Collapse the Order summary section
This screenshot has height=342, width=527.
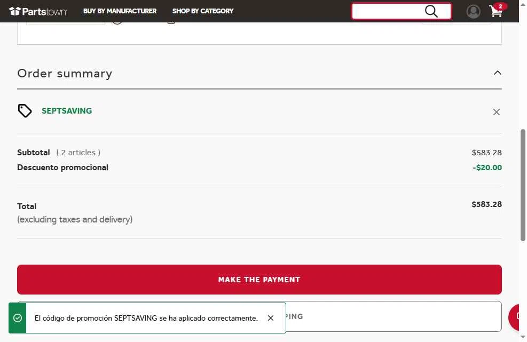pos(498,73)
